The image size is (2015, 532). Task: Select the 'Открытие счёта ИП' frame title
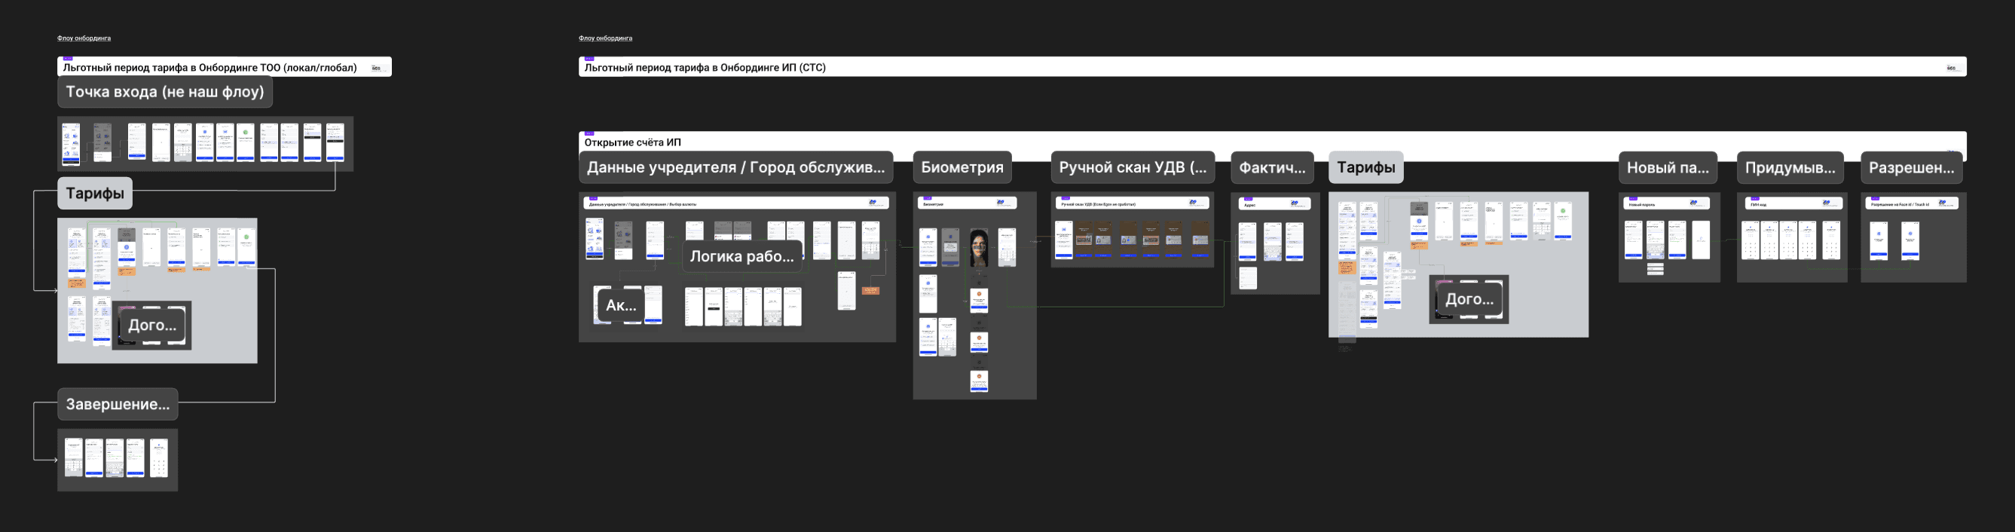click(x=633, y=142)
